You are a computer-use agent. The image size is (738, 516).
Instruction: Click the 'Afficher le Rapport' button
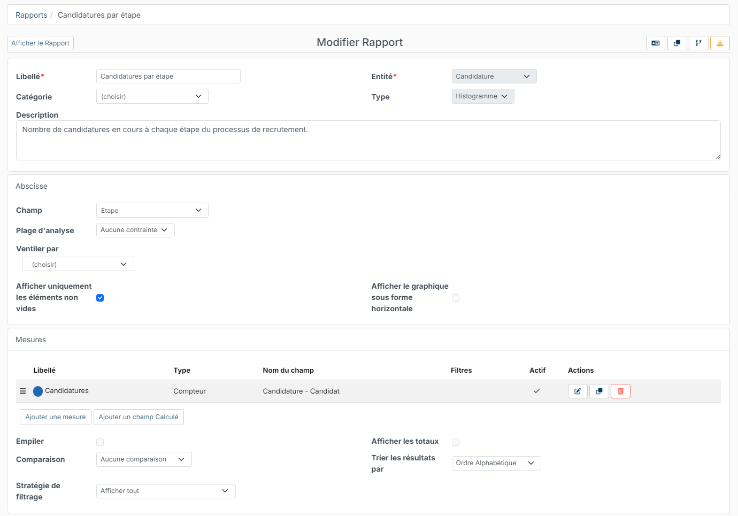click(x=41, y=43)
